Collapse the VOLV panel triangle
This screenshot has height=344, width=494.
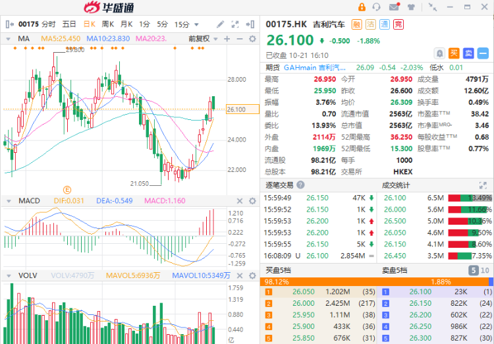pos(8,276)
